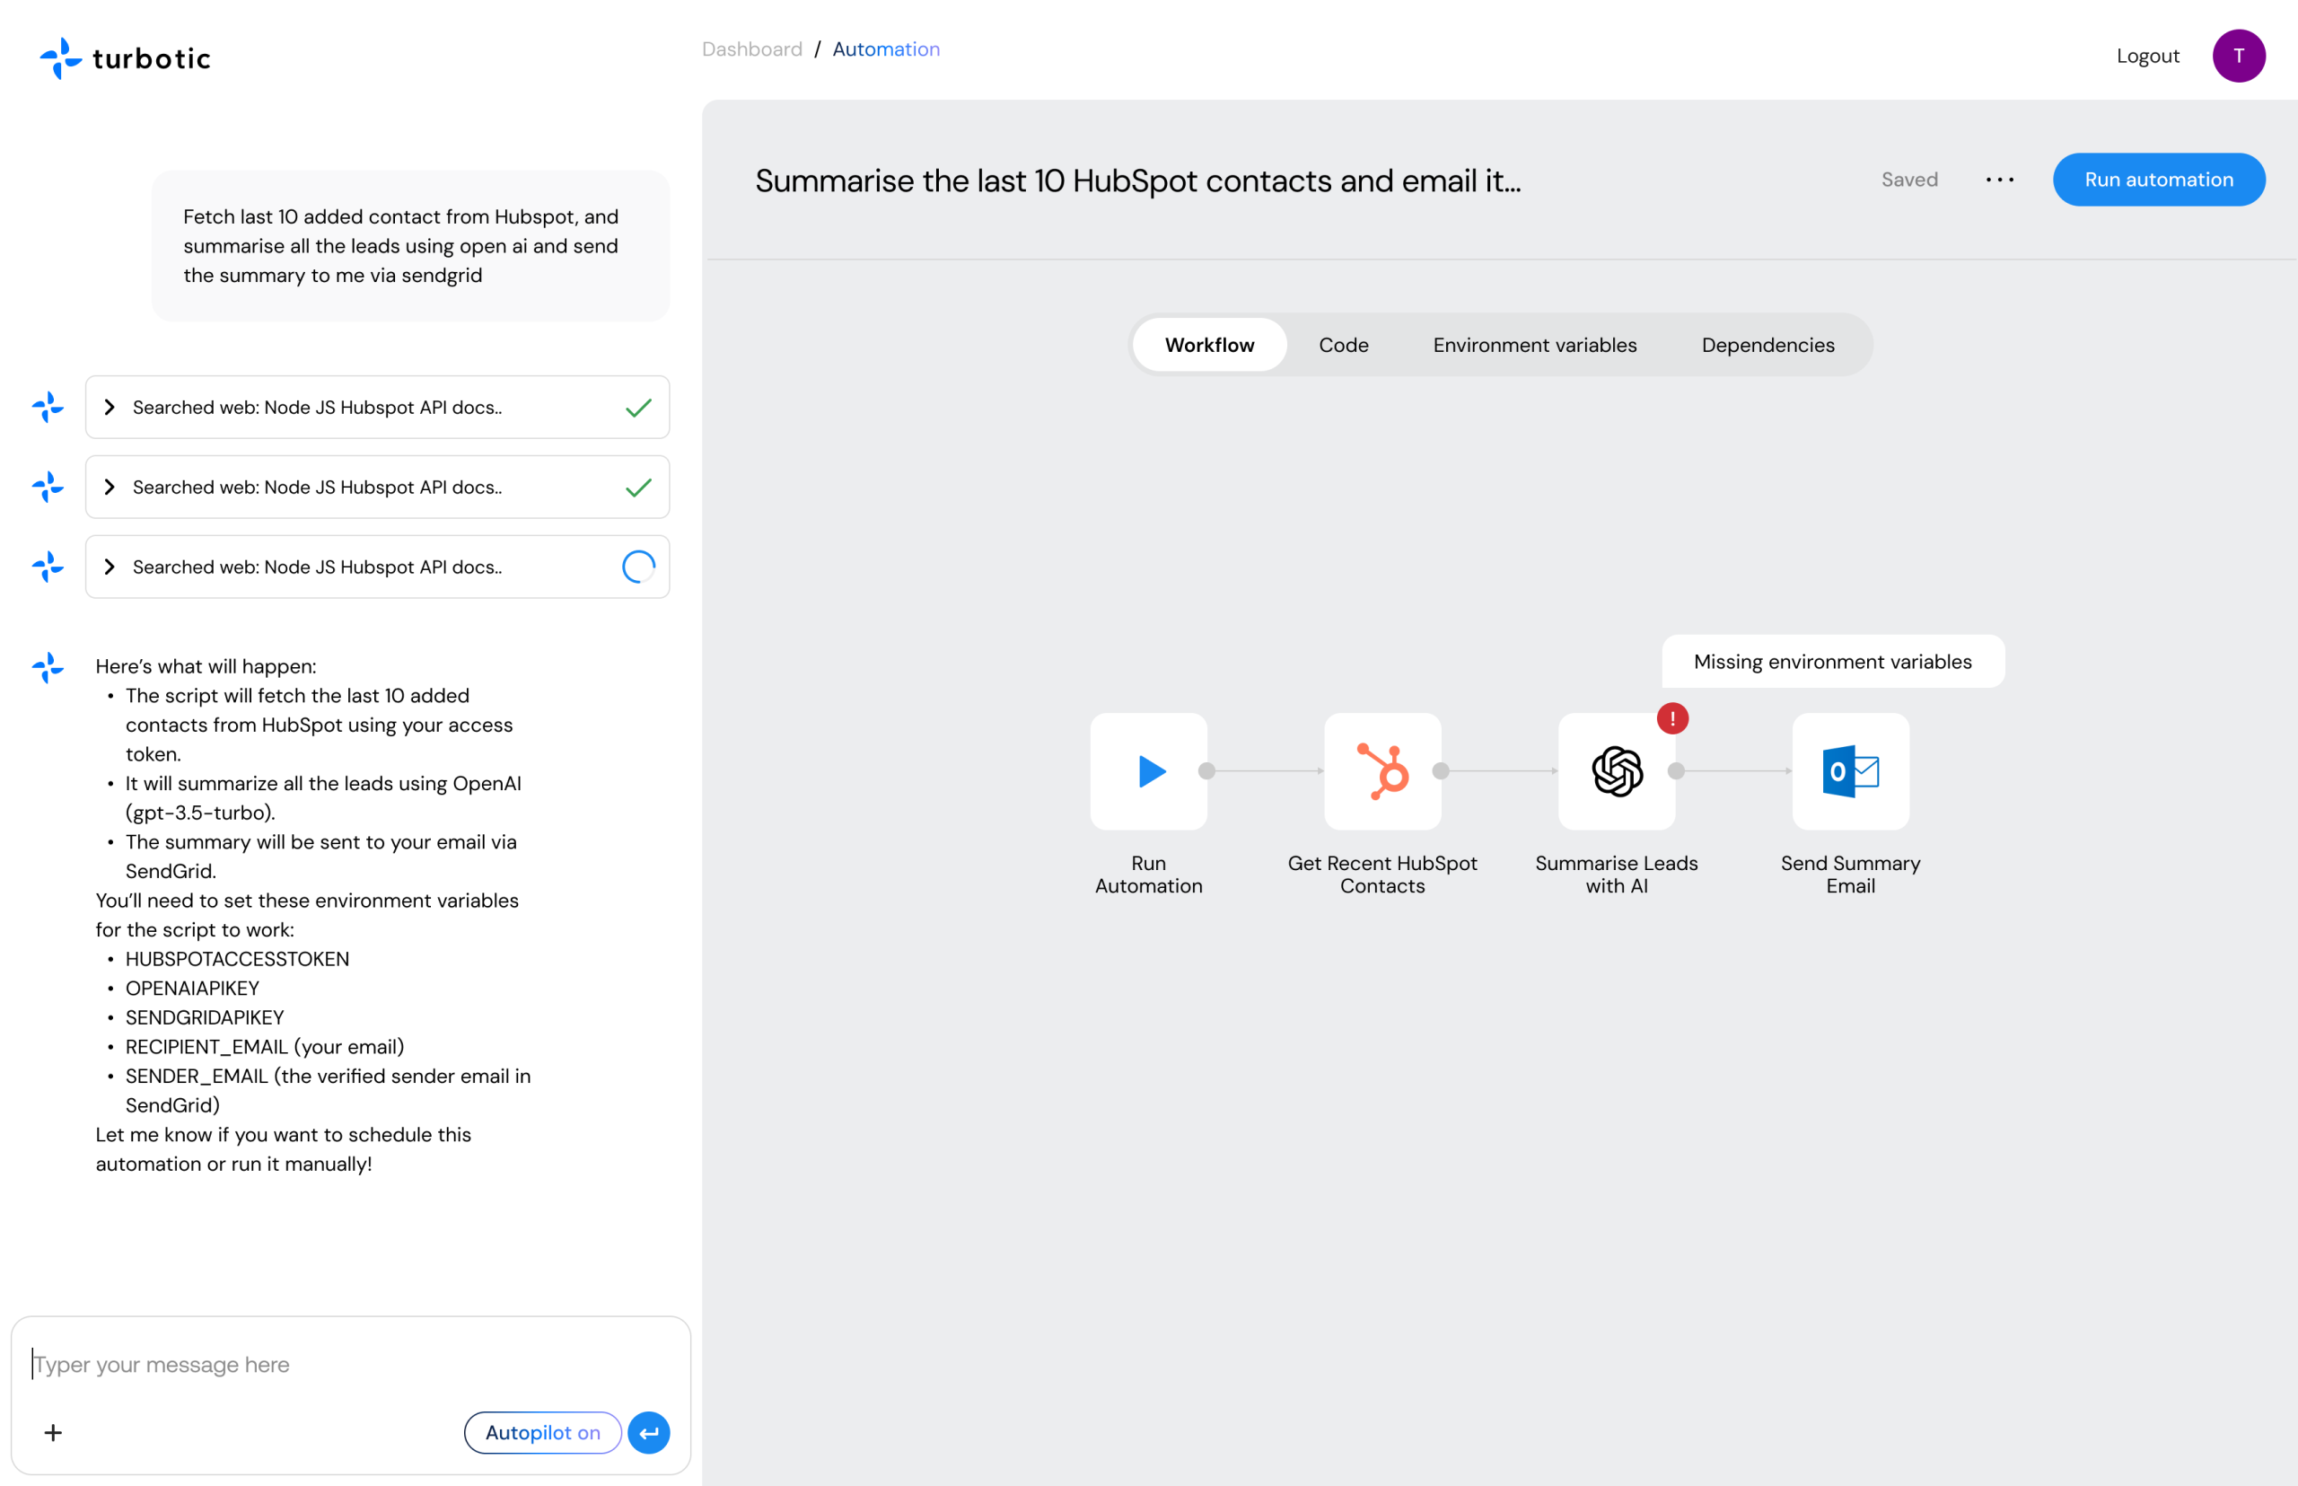Click the connector dot after HubSpot node
2298x1486 pixels.
pyautogui.click(x=1441, y=771)
